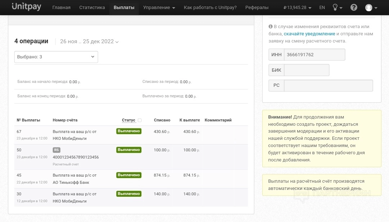Open the user avatar profile menu
Viewport: 389px width, 222px height.
[371, 8]
